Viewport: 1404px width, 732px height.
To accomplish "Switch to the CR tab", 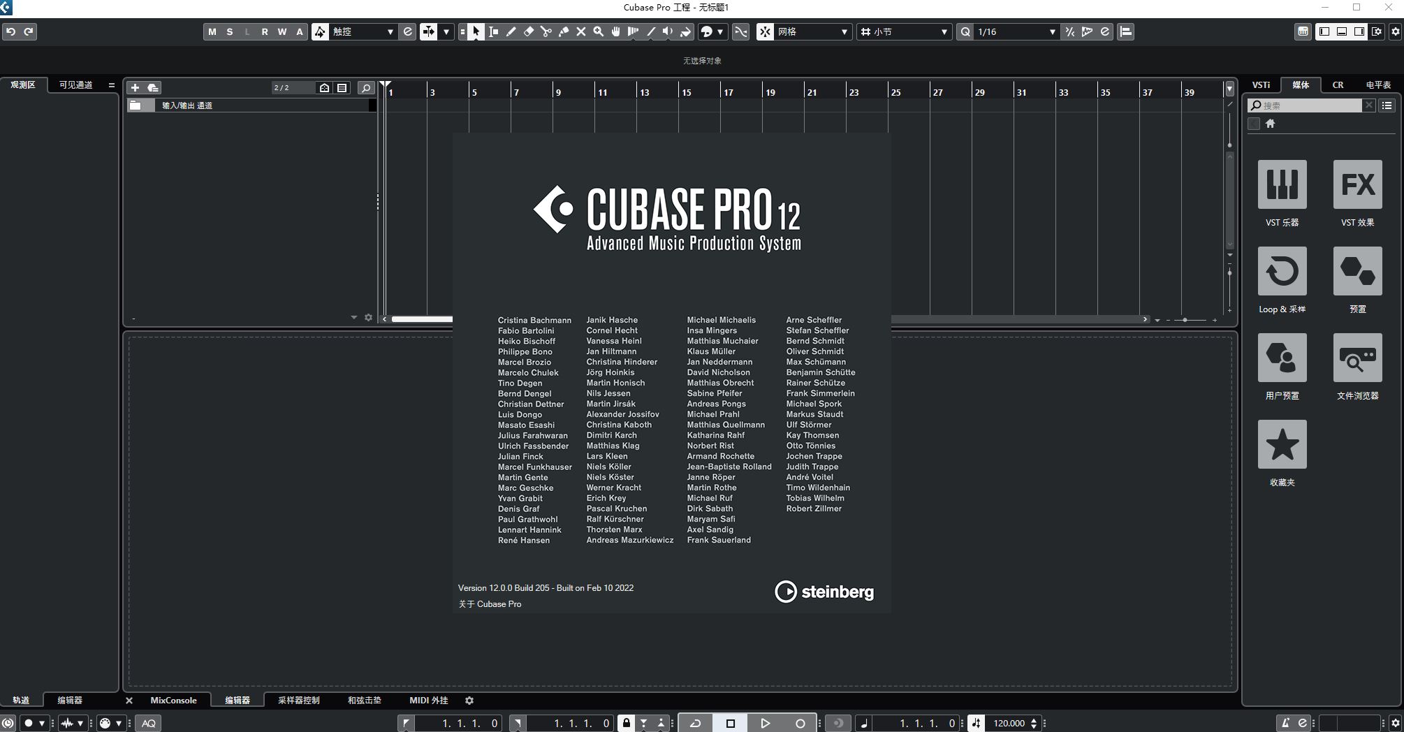I will pos(1338,85).
